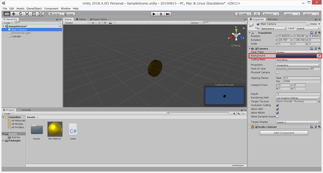The height and width of the screenshot is (173, 323).
Task: Select the Hand view tool
Action: coord(7,14)
